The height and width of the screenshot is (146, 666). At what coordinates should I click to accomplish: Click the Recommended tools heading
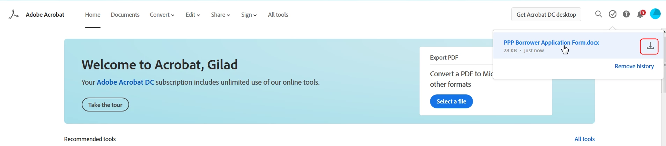tap(90, 139)
